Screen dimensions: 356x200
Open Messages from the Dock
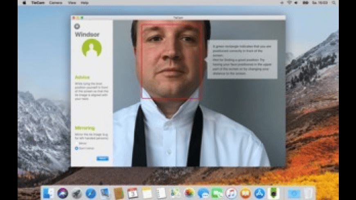click(203, 193)
